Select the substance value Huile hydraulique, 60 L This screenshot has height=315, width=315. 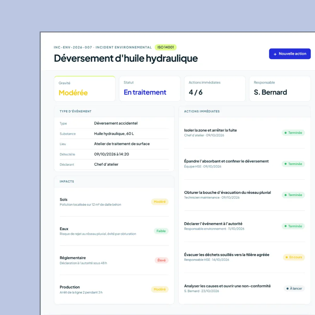[x=114, y=134]
